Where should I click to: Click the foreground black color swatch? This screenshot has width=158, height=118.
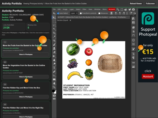pyautogui.click(x=53, y=91)
